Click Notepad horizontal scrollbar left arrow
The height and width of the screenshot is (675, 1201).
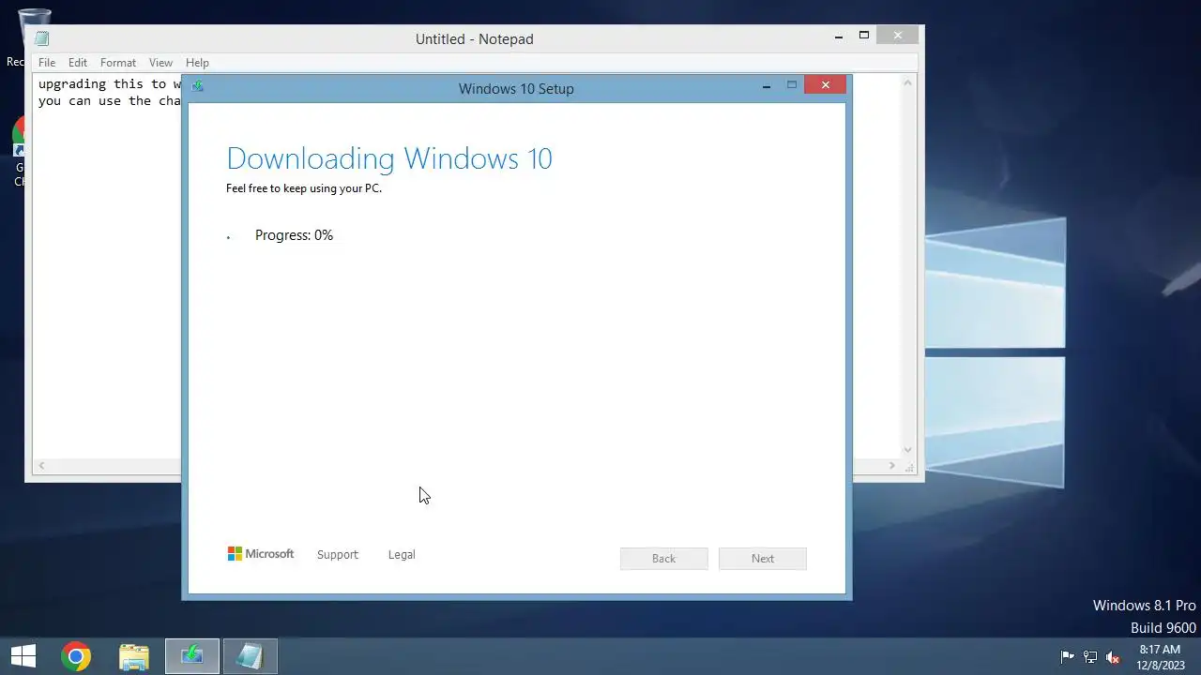41,466
